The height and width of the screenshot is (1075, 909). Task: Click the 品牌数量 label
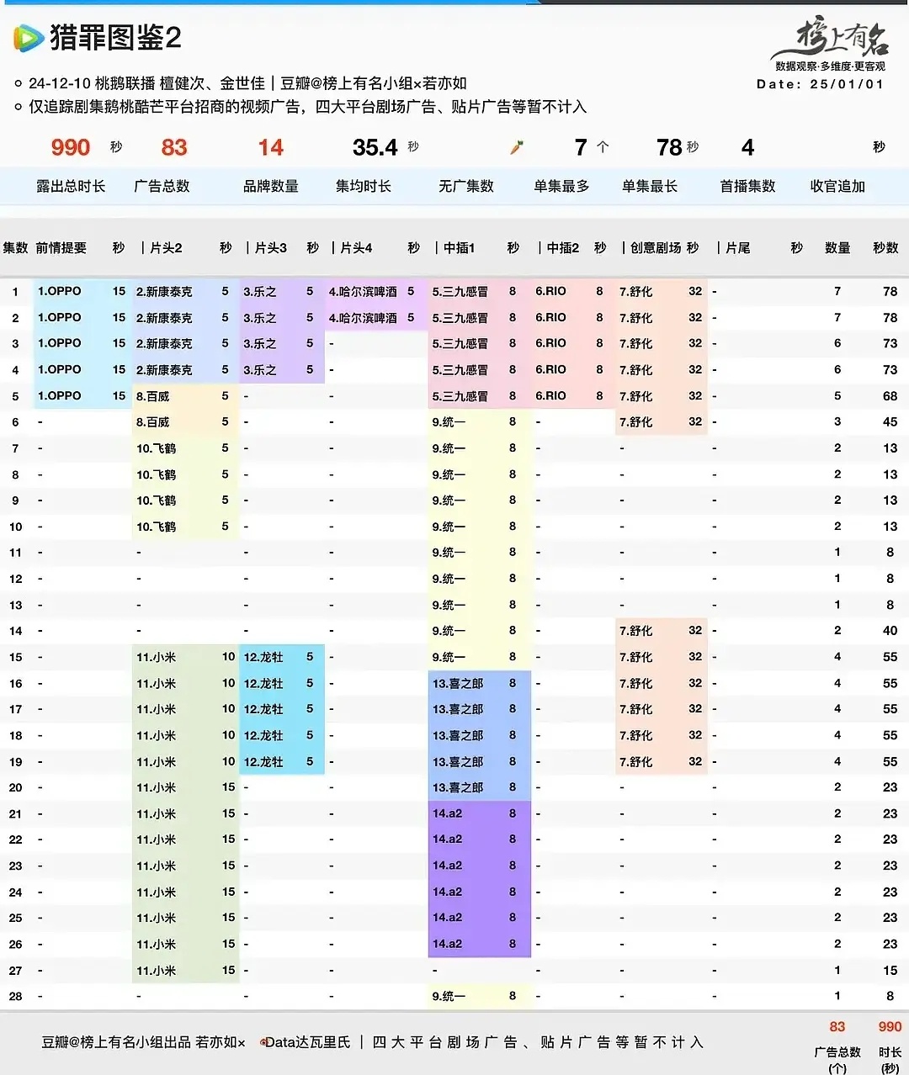271,186
